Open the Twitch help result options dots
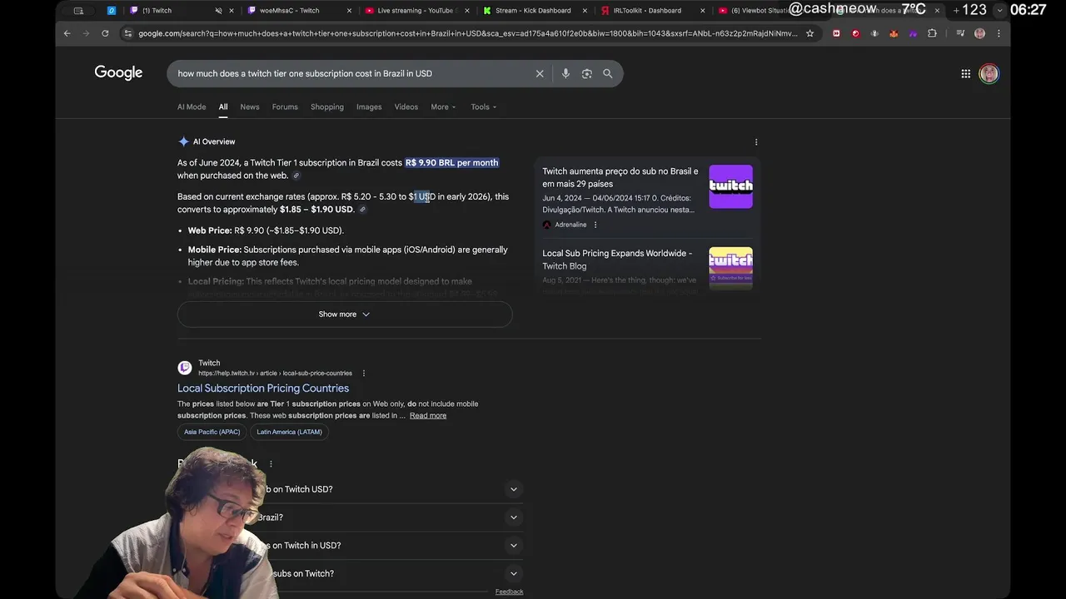Image resolution: width=1066 pixels, height=599 pixels. pos(364,373)
